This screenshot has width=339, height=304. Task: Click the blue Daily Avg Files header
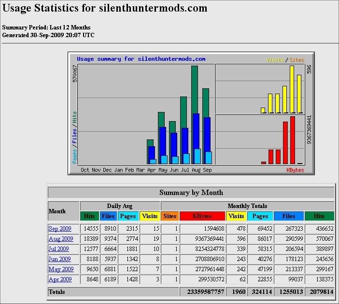pyautogui.click(x=108, y=216)
